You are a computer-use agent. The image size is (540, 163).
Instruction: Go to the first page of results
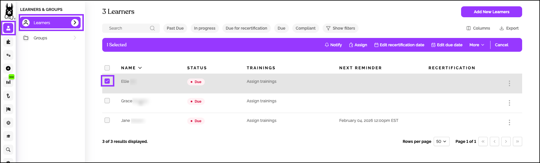coord(483,141)
